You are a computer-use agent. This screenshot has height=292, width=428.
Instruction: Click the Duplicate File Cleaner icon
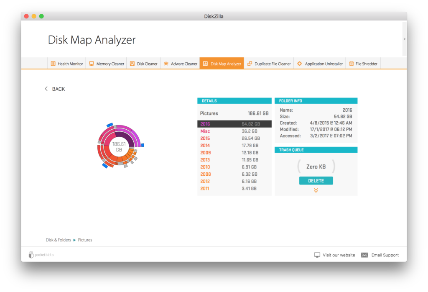pyautogui.click(x=250, y=64)
